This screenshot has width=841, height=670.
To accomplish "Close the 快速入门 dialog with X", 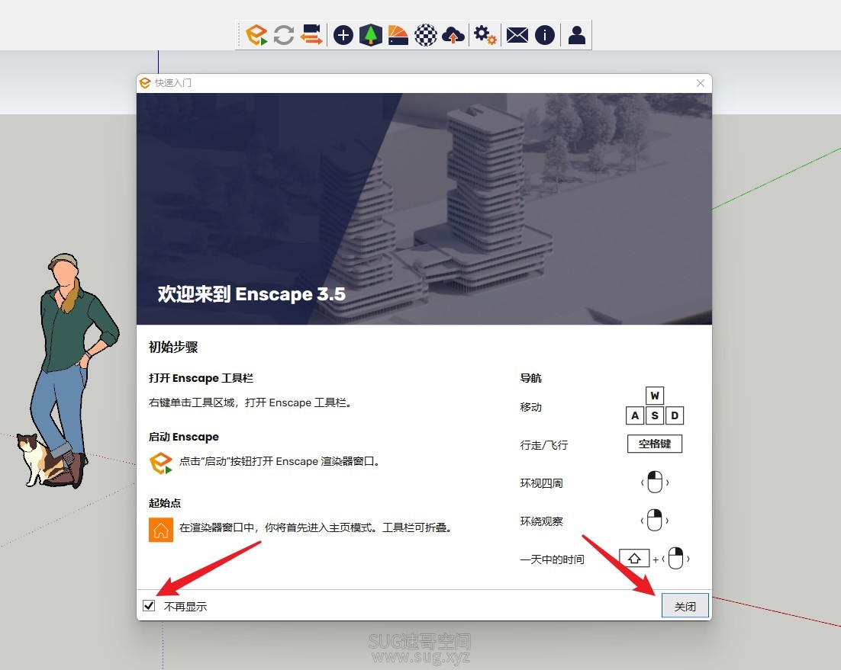I will (x=701, y=83).
